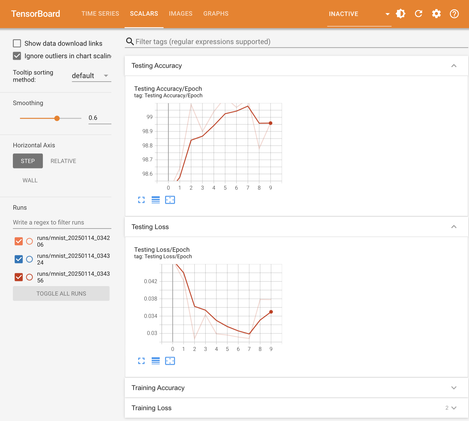Toggle y-axis log scale on Testing Loss chart
Viewport: 469px width, 421px height.
[x=156, y=361]
